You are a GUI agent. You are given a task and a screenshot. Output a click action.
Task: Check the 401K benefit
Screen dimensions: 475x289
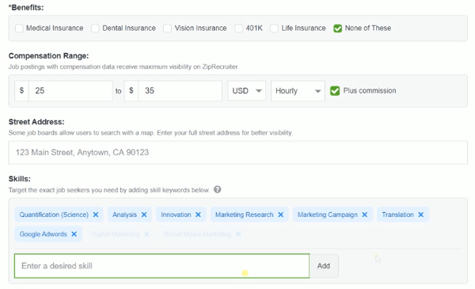[239, 29]
